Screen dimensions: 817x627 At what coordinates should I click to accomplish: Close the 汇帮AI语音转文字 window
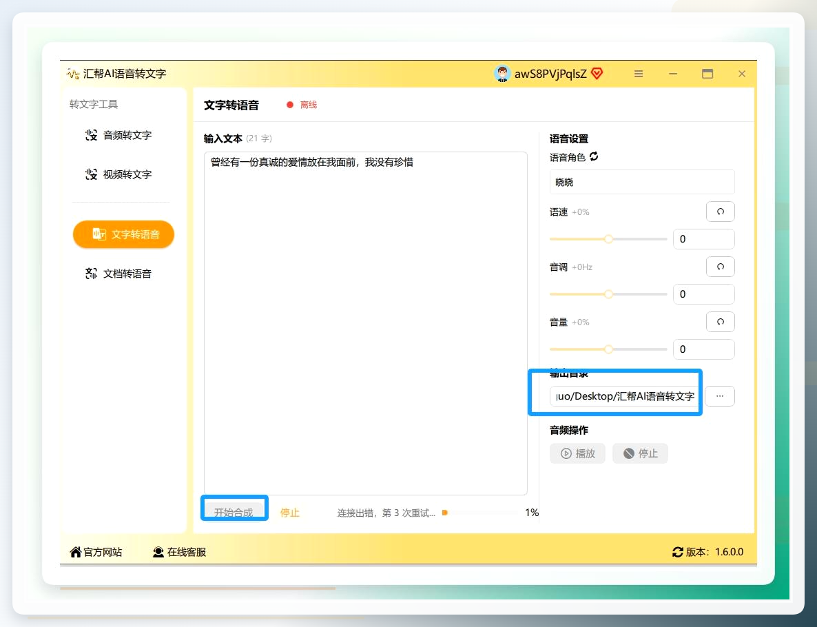pos(741,74)
